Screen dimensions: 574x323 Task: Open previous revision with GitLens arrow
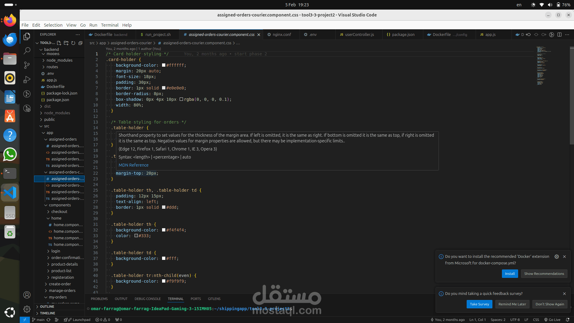pos(528,35)
